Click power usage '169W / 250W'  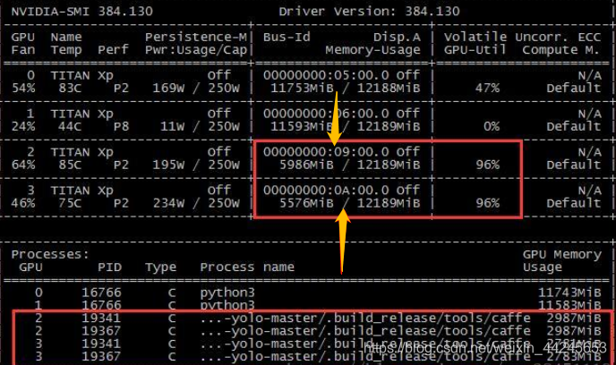196,88
